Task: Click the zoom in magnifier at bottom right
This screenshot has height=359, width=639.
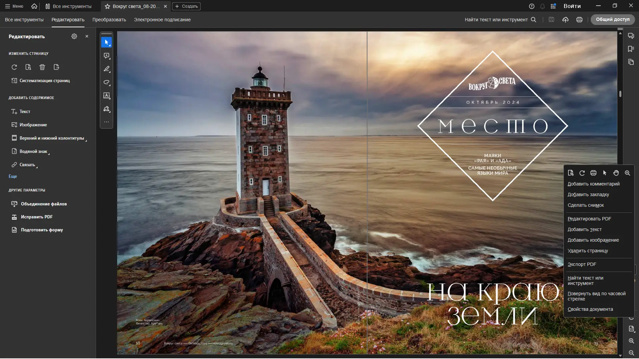Action: (x=631, y=341)
